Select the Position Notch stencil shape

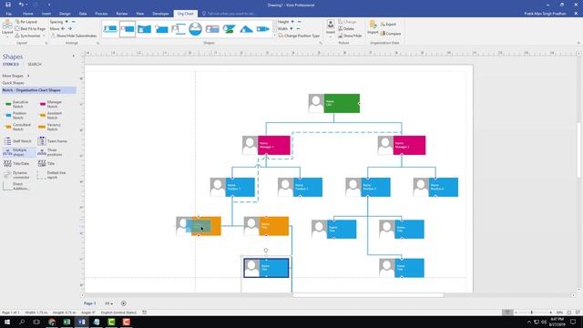(17, 116)
